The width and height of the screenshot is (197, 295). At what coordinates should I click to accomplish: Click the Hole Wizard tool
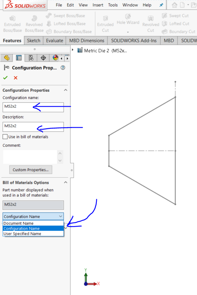pos(128,19)
